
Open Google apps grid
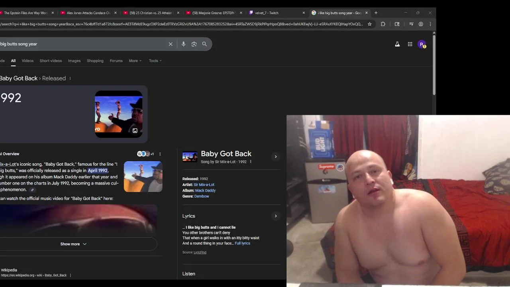pos(410,44)
